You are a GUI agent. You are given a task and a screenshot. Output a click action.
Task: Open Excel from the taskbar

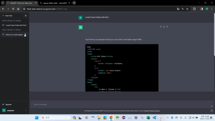148,118
